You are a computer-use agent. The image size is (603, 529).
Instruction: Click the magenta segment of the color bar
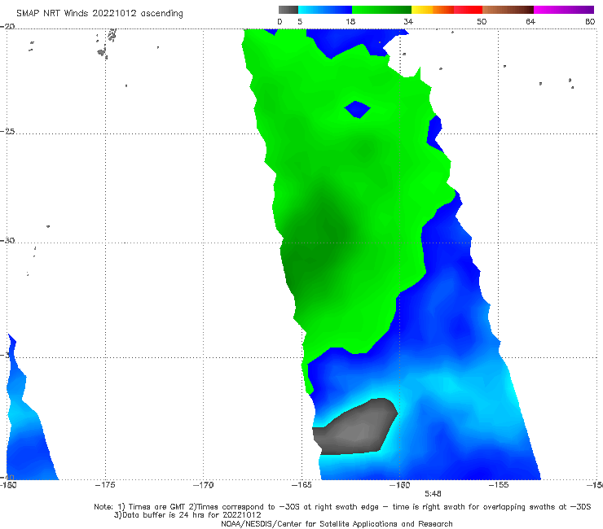[564, 10]
